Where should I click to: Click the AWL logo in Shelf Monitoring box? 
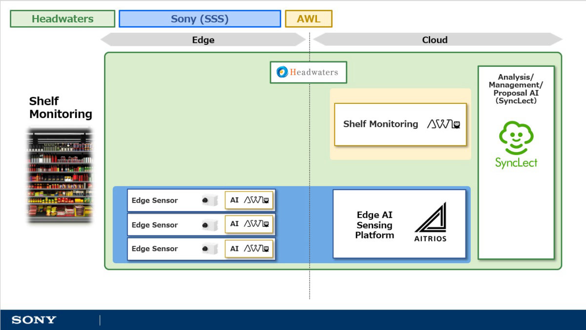click(x=444, y=124)
